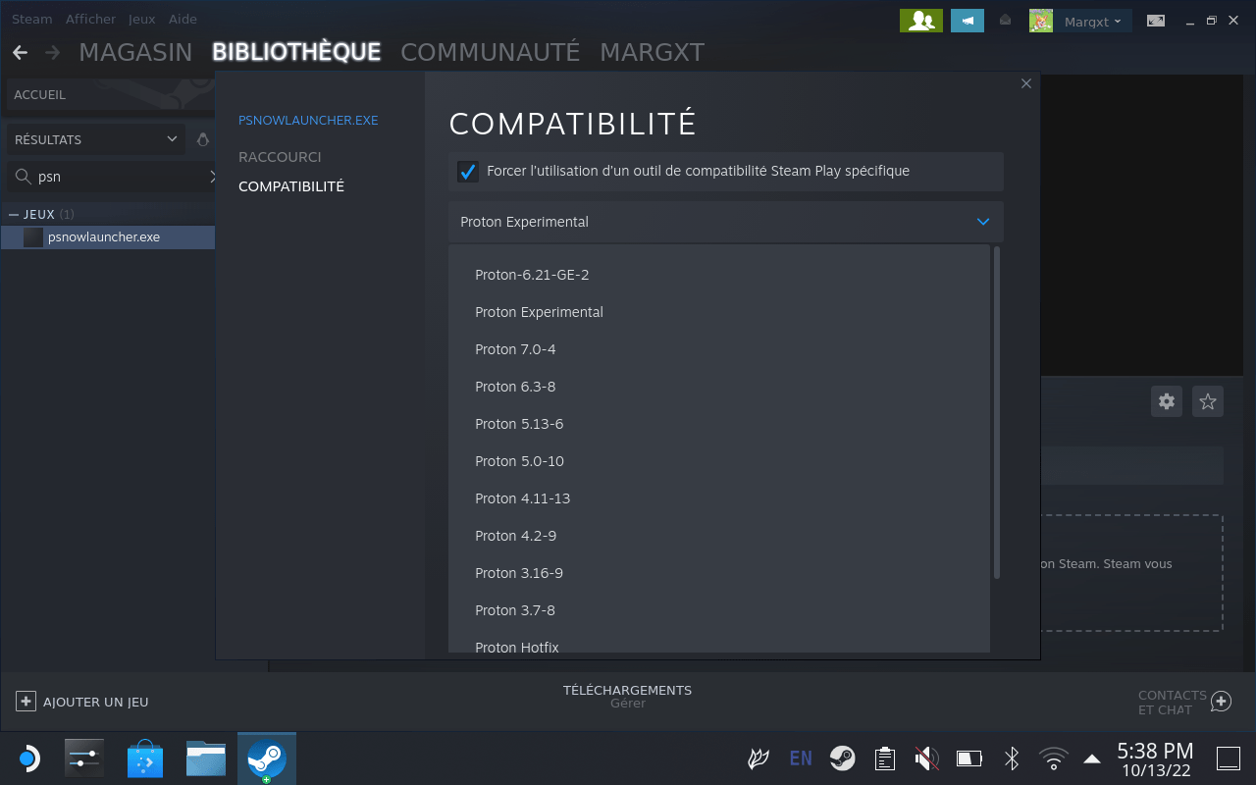Click the muted volume tray icon
The image size is (1256, 785).
click(926, 759)
